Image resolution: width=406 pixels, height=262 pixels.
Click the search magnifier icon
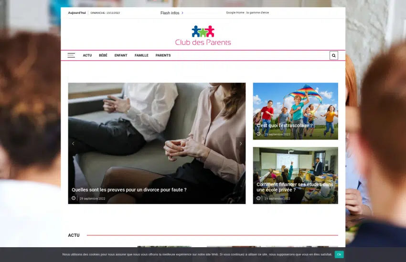pyautogui.click(x=333, y=55)
